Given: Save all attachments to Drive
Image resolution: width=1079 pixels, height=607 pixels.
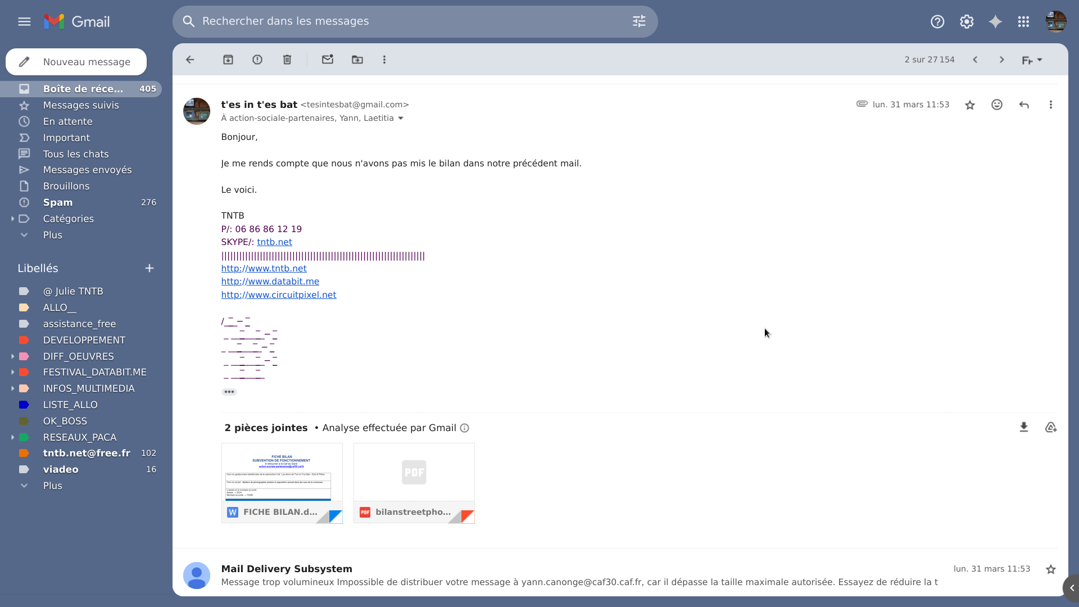Looking at the screenshot, I should tap(1051, 428).
